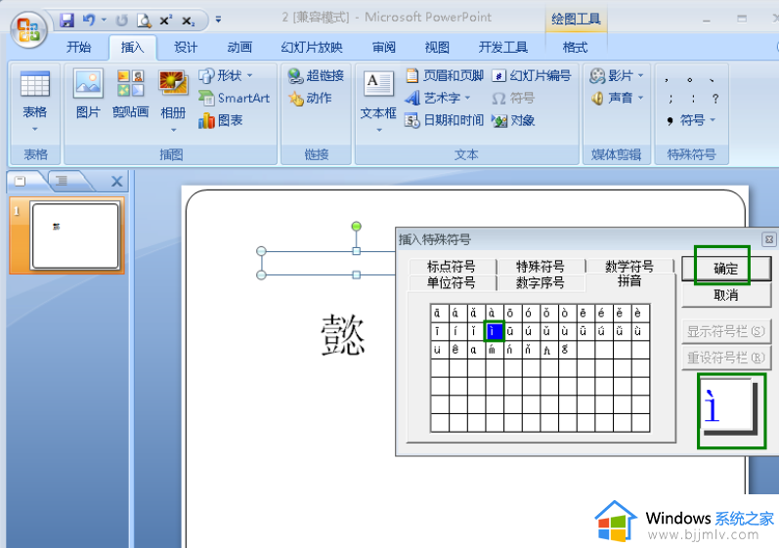This screenshot has height=548, width=779.
Task: Open print preview from quick access toolbar
Action: (144, 21)
